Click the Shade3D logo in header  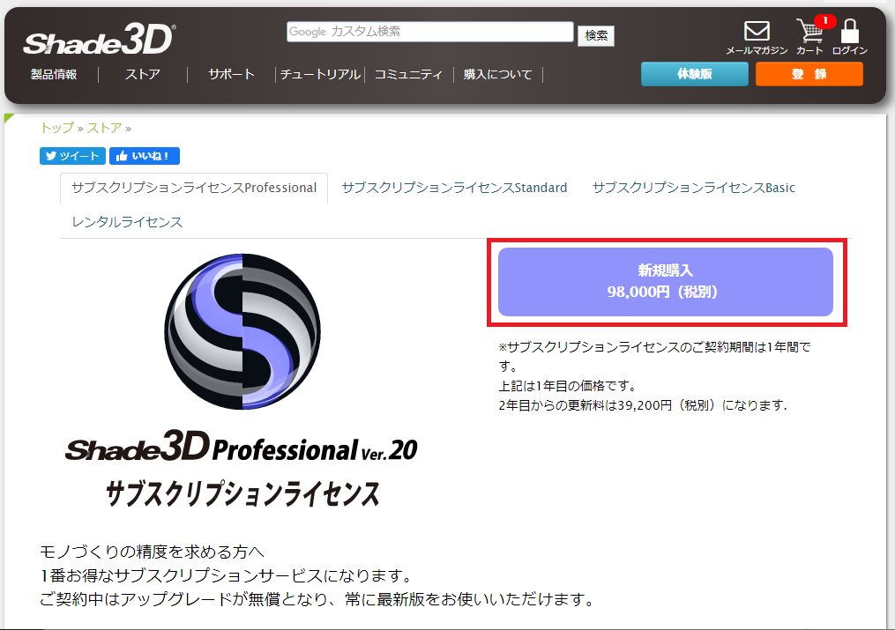point(100,40)
